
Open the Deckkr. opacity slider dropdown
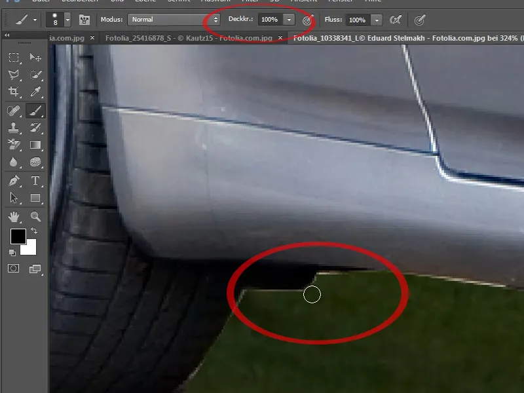click(289, 20)
